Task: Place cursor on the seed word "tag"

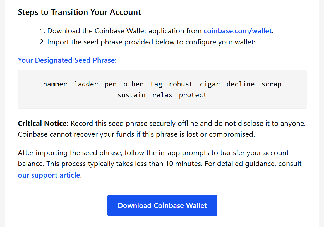Action: point(156,84)
